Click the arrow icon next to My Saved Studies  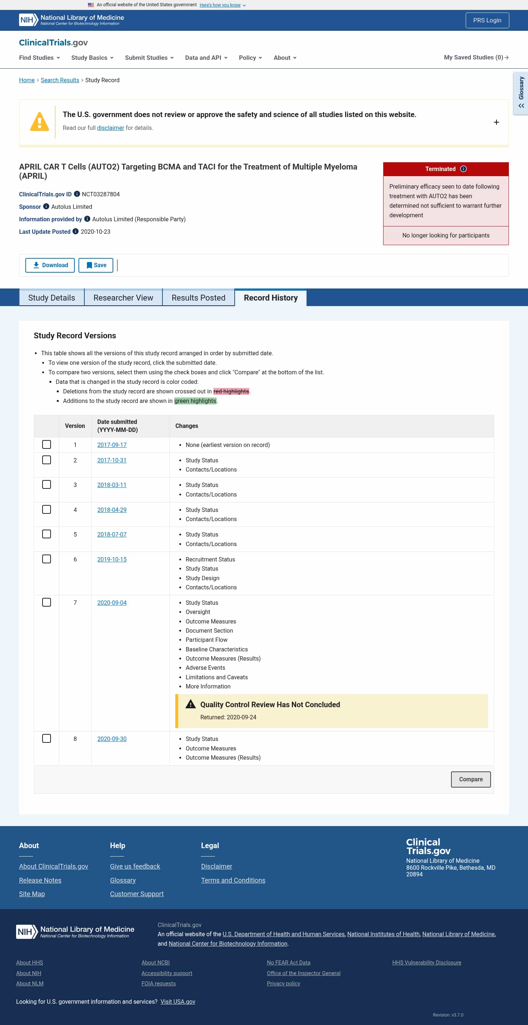click(506, 58)
